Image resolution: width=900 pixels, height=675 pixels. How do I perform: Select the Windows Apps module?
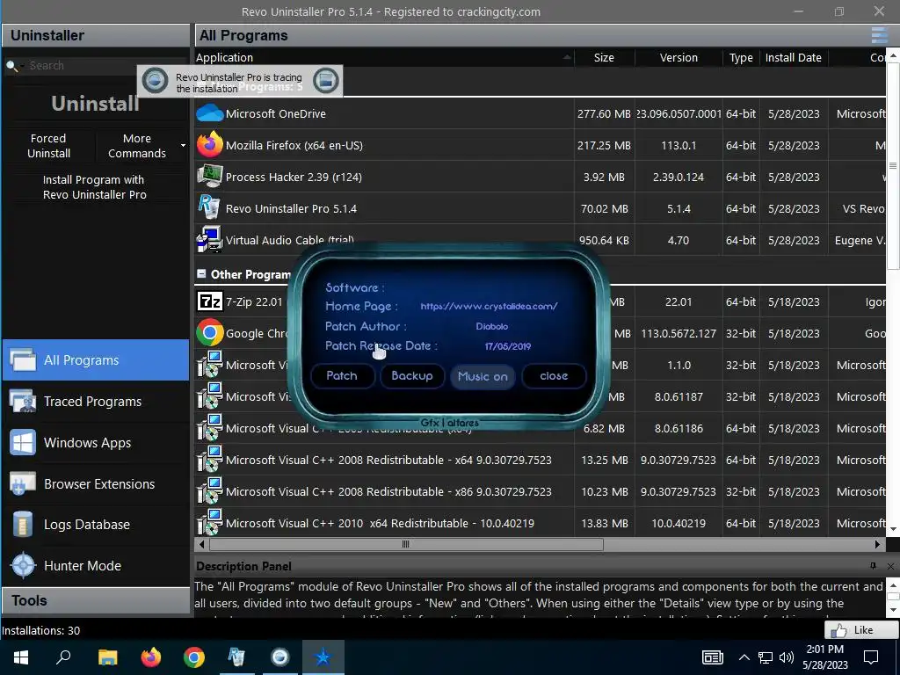[x=96, y=443]
